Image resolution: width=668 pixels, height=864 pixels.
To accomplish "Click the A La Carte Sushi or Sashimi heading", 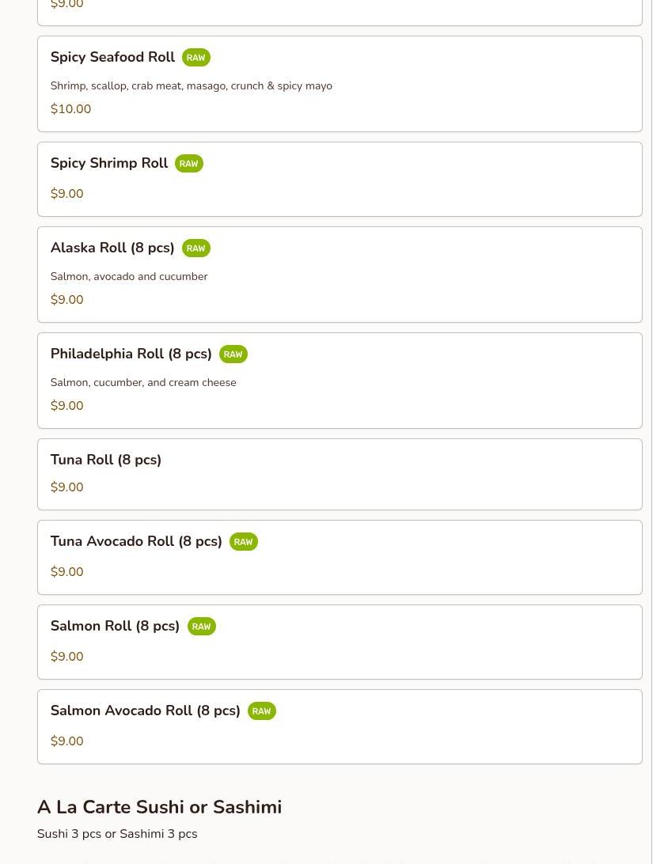I will 159,807.
